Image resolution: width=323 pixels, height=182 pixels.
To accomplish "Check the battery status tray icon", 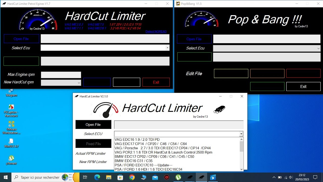I will [280, 177].
